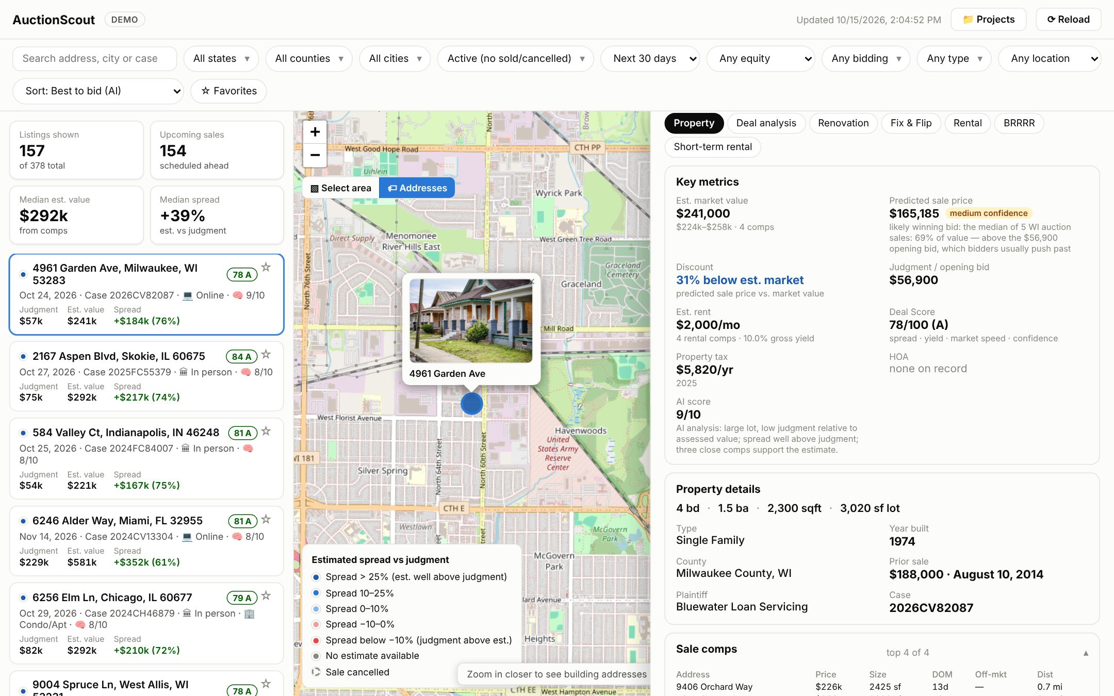Click the blue map marker pin

point(471,404)
